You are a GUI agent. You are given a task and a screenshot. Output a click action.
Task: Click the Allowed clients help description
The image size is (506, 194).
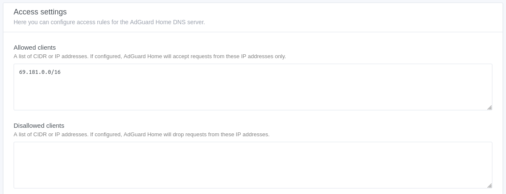pos(150,56)
